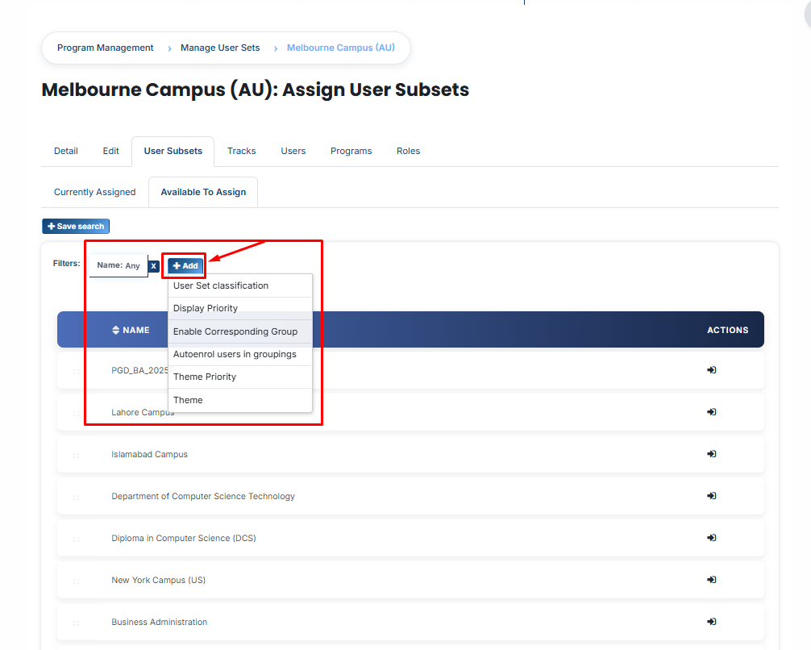
Task: Assign Lahore Campus using its arrow icon
Action: 712,412
